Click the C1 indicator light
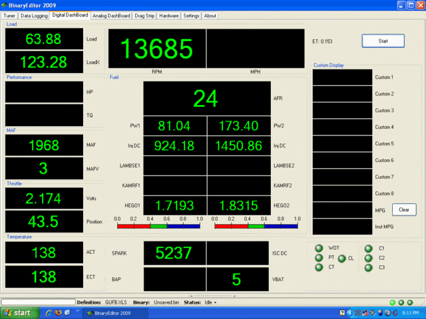The height and width of the screenshot is (319, 426). click(x=368, y=248)
